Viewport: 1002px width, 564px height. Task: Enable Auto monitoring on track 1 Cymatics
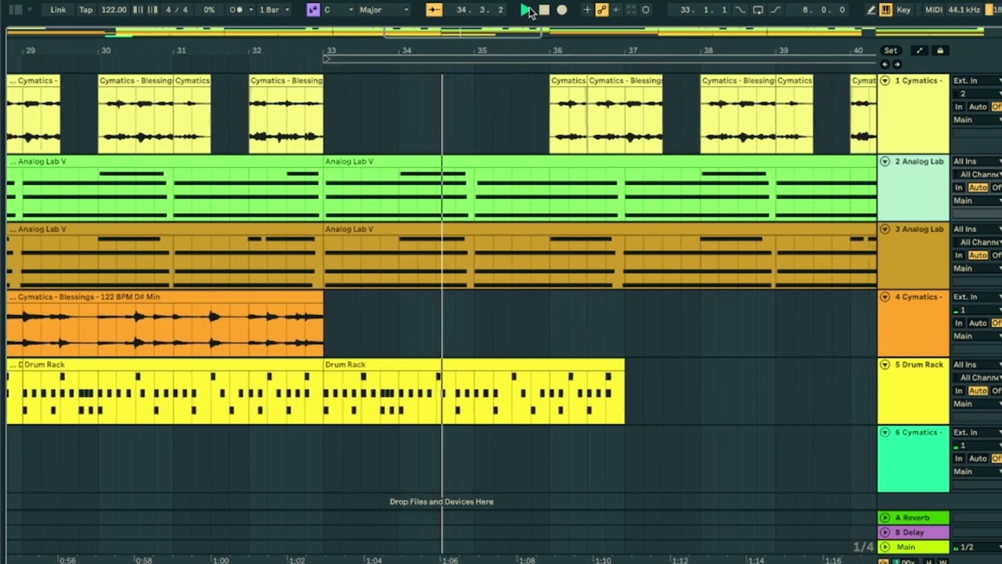[978, 107]
